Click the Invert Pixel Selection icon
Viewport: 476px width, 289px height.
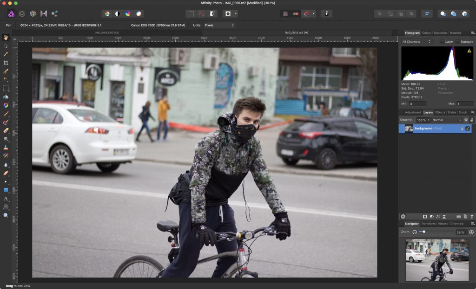pyautogui.click(x=212, y=13)
